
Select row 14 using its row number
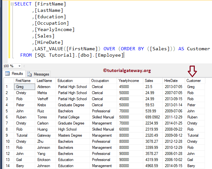[x=7, y=166]
